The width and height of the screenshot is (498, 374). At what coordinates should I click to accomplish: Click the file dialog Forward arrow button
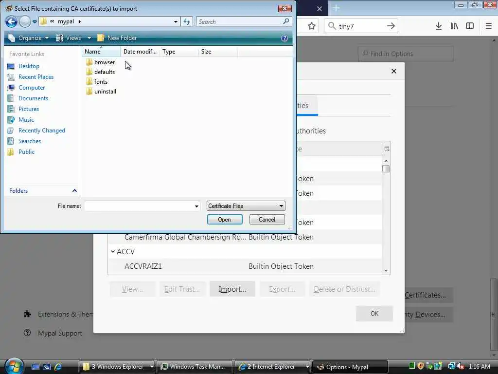pos(25,21)
